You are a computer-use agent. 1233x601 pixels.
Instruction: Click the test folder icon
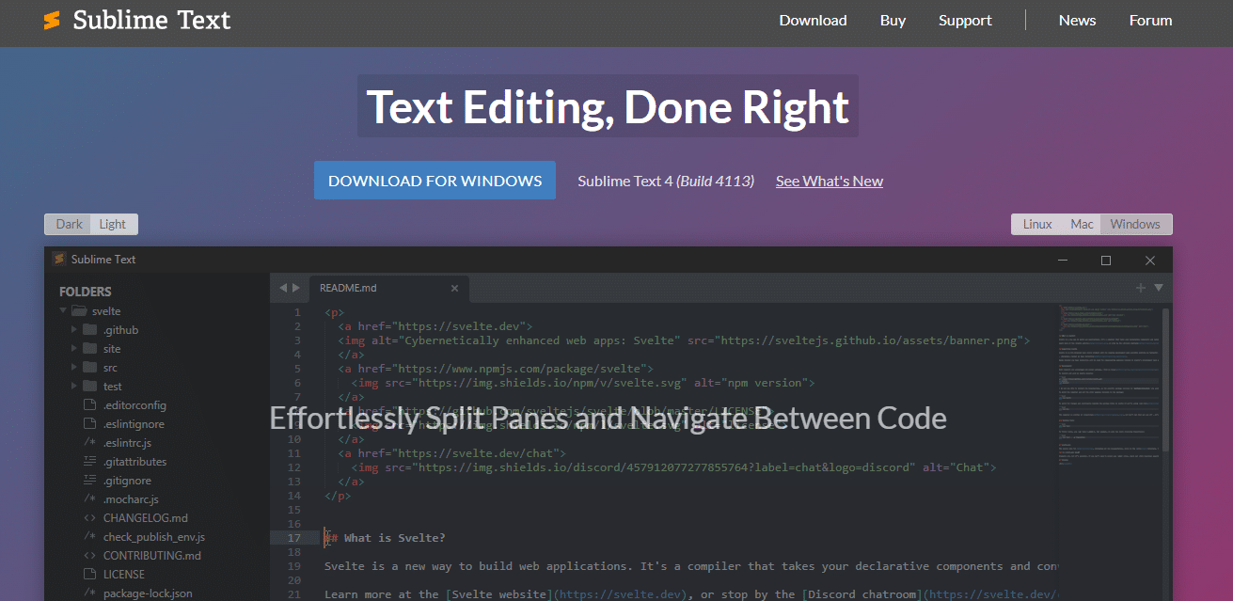point(90,386)
